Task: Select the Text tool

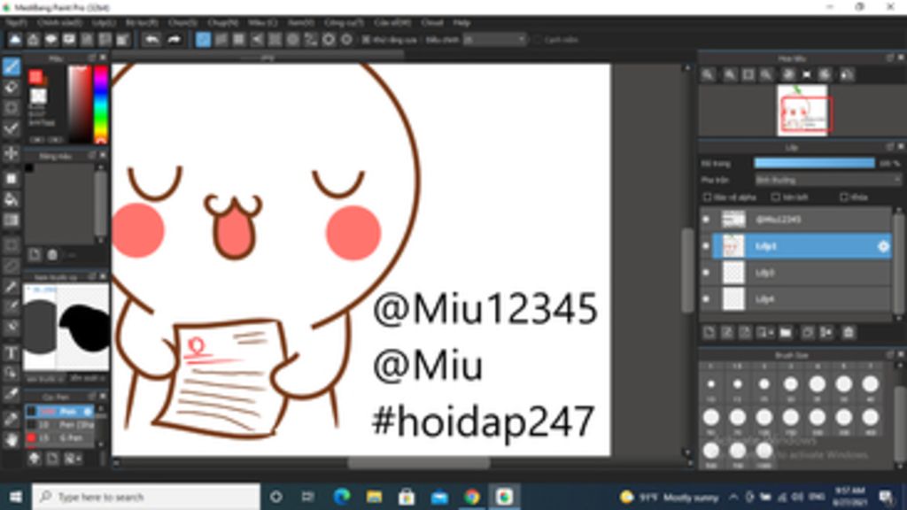Action: point(11,352)
